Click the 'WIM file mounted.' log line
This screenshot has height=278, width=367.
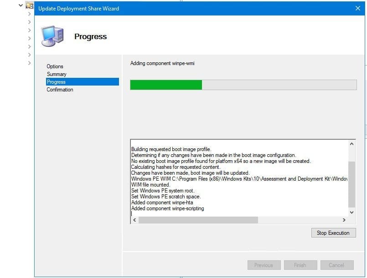coord(151,185)
